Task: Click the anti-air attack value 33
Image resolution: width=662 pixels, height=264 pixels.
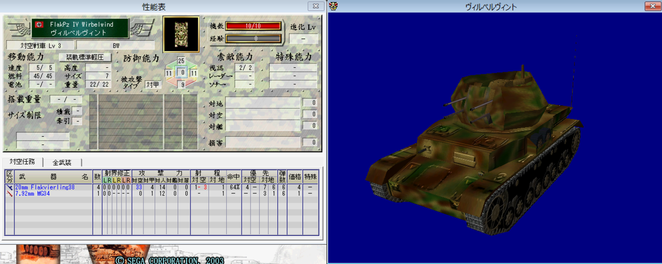Action: [139, 187]
